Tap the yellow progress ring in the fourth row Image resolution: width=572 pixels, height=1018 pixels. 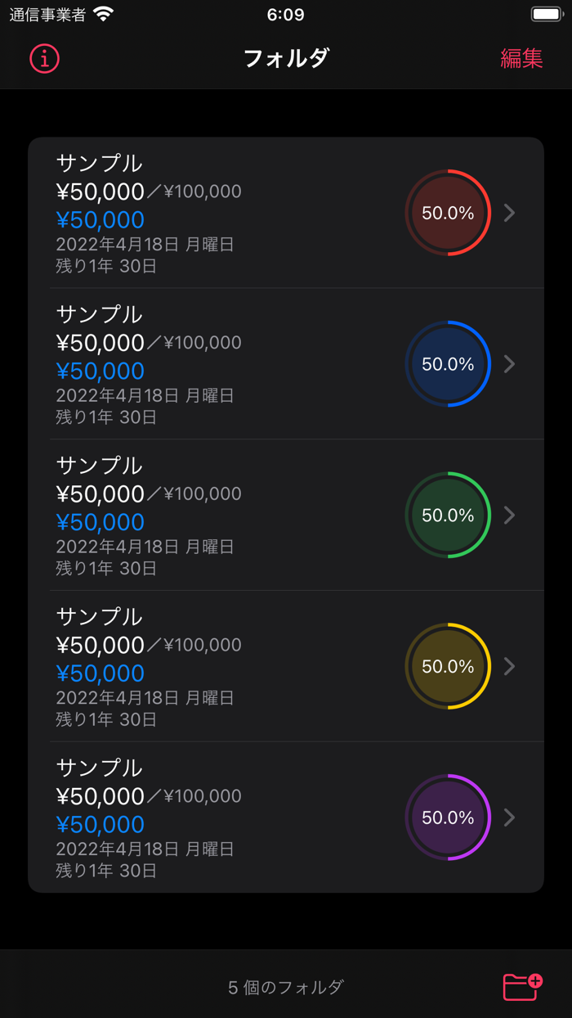447,666
